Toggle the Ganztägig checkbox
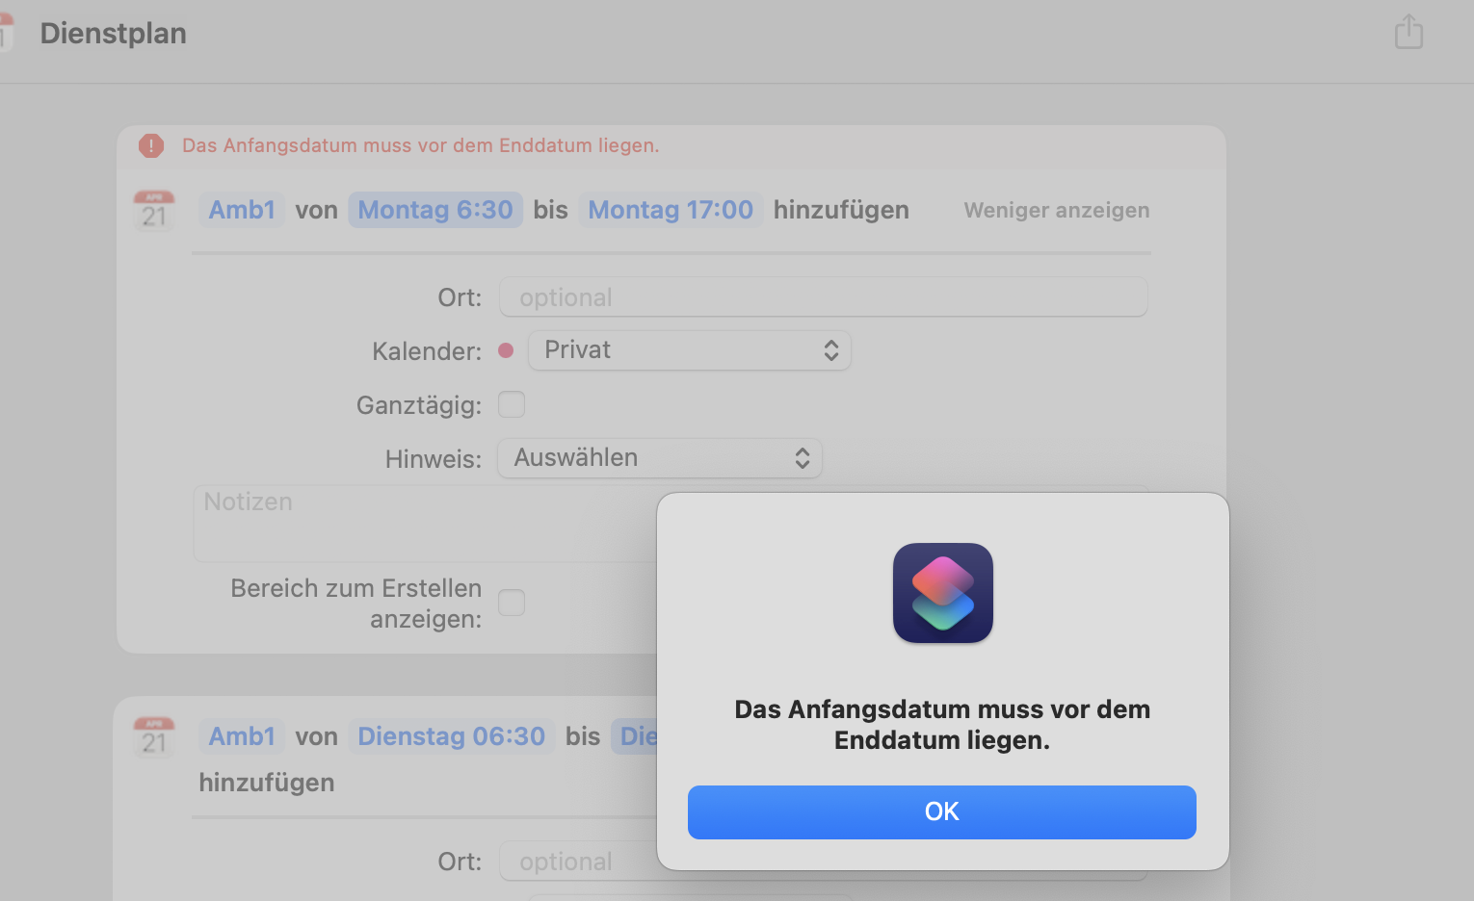1474x901 pixels. pyautogui.click(x=512, y=404)
